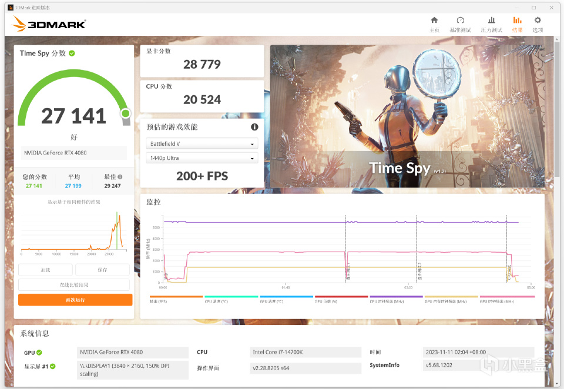Click the best score 29 247
The image size is (564, 389).
tap(112, 186)
